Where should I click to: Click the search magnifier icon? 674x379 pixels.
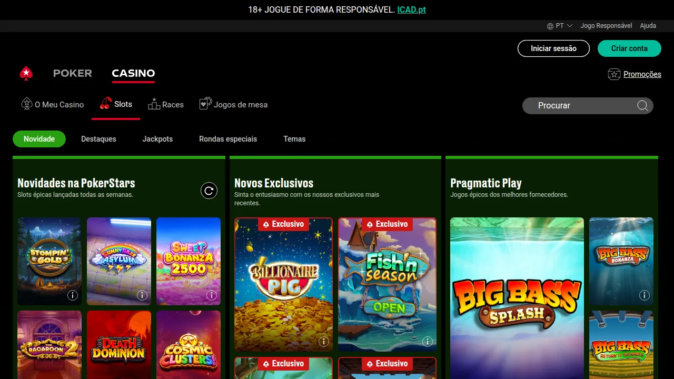pos(642,106)
